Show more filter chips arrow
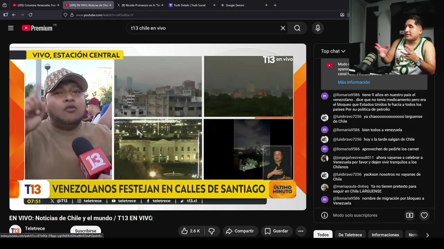The image size is (444, 249). pos(427,235)
